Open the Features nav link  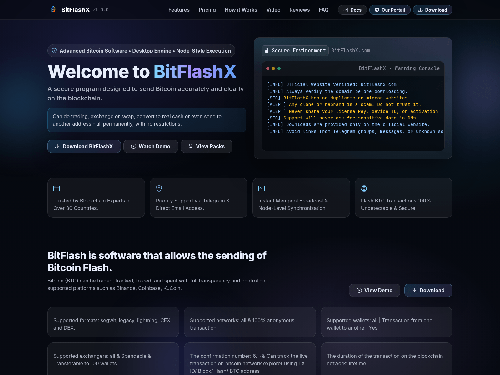pos(179,10)
